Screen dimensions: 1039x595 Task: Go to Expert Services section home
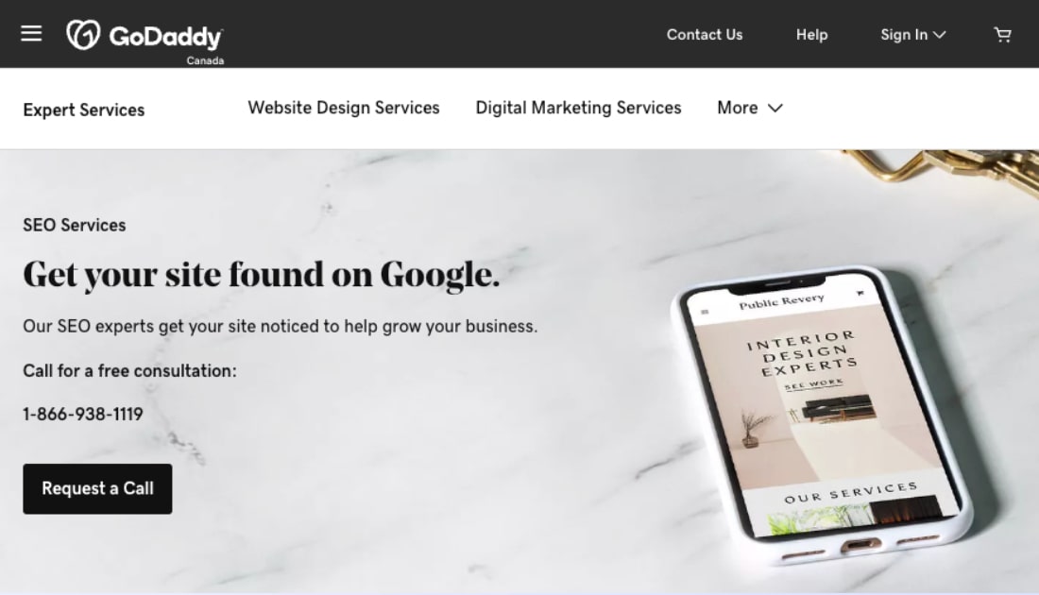(x=83, y=110)
